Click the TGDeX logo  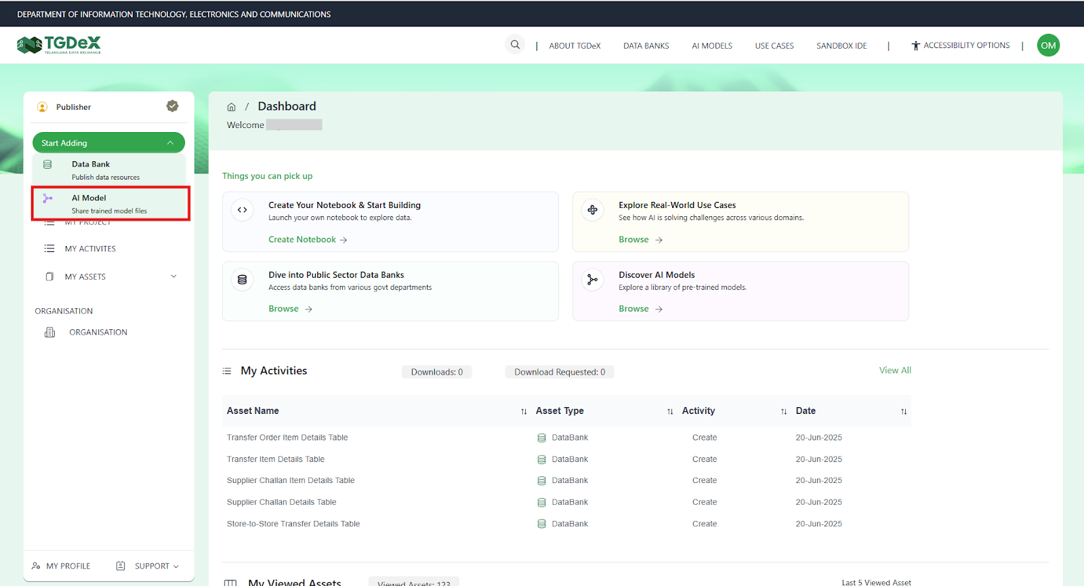(x=59, y=45)
